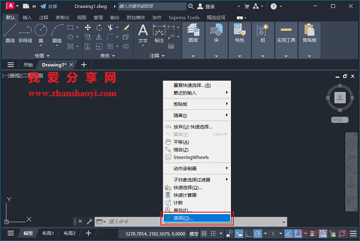
Task: Open polar tracking angle dropdown arrow
Action: click(x=265, y=234)
